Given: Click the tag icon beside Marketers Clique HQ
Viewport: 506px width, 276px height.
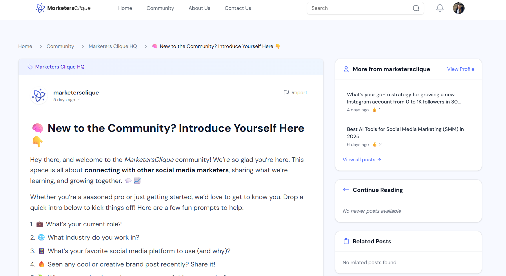Looking at the screenshot, I should click(x=30, y=67).
